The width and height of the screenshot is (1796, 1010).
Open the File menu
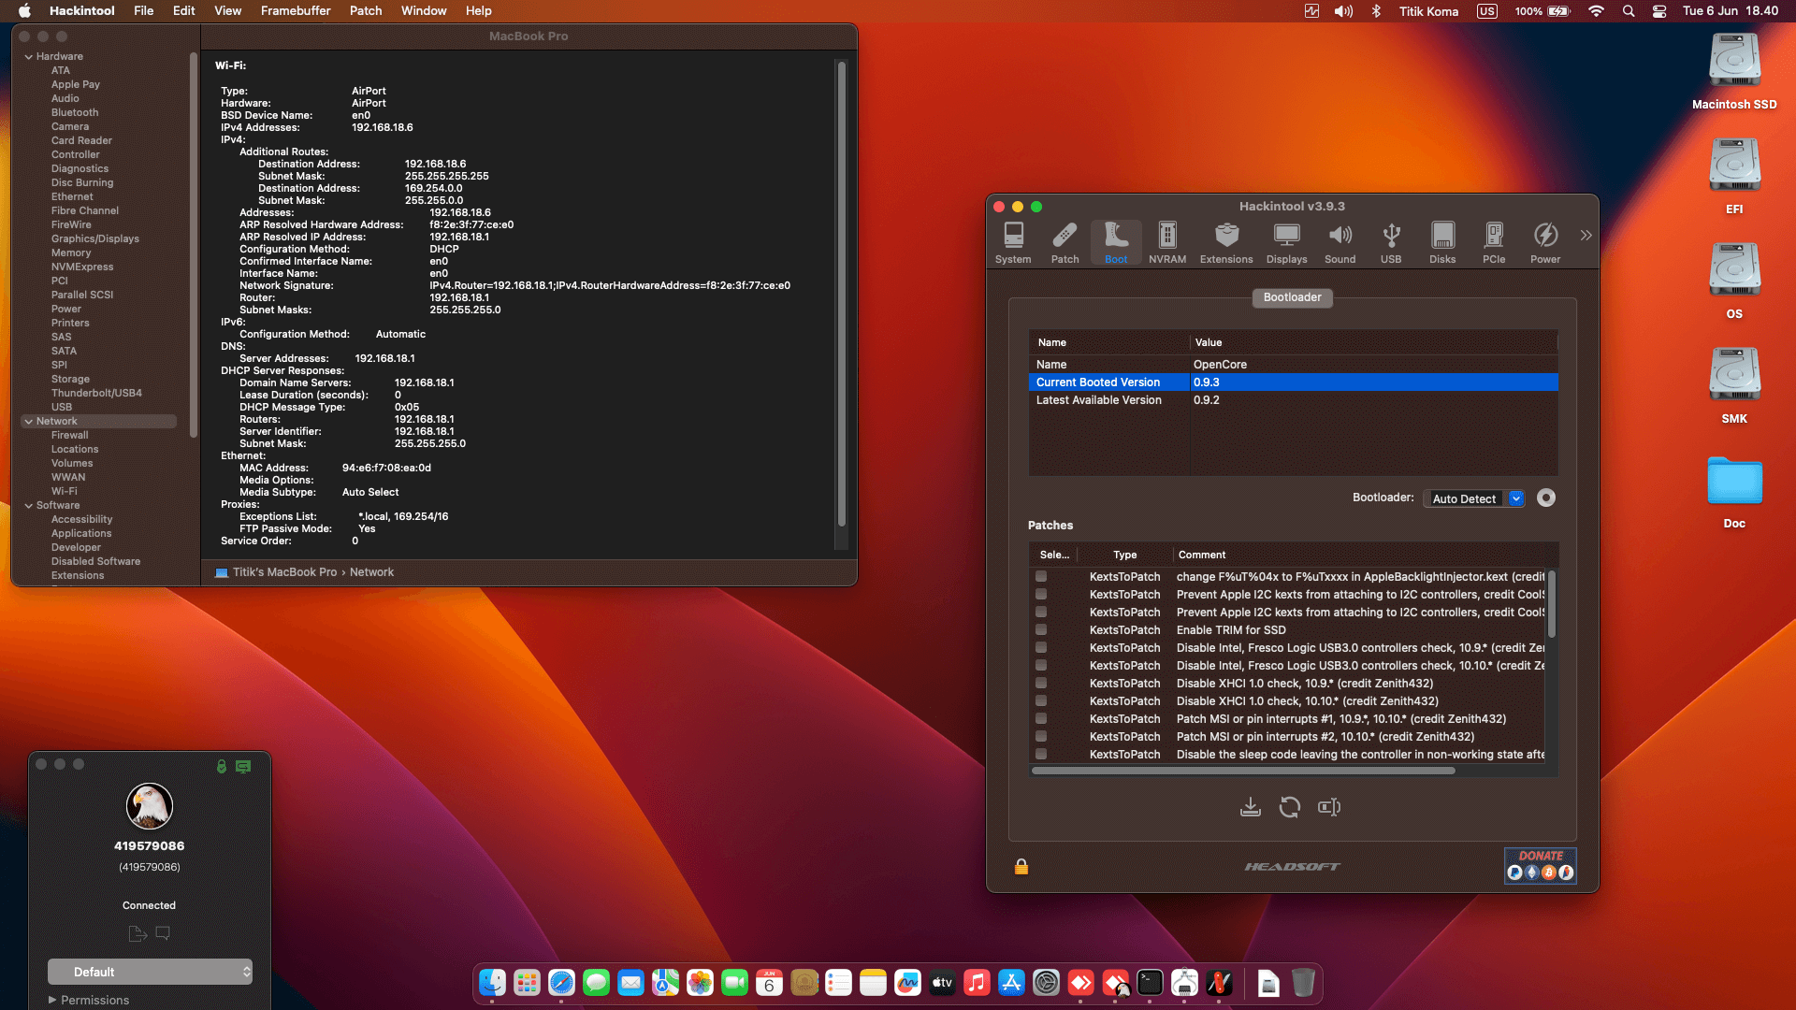144,11
